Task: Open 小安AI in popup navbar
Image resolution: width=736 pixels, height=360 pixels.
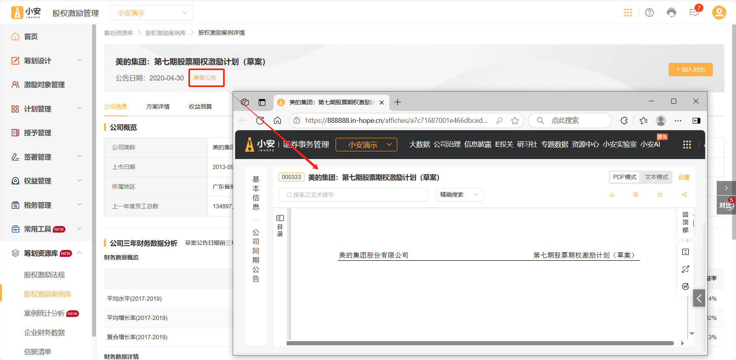Action: pos(650,144)
